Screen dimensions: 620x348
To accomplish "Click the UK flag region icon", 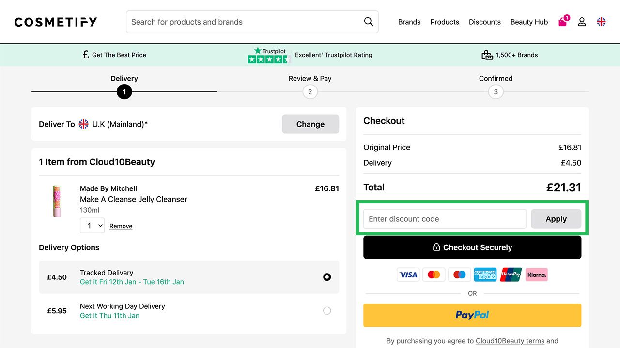I will point(601,22).
